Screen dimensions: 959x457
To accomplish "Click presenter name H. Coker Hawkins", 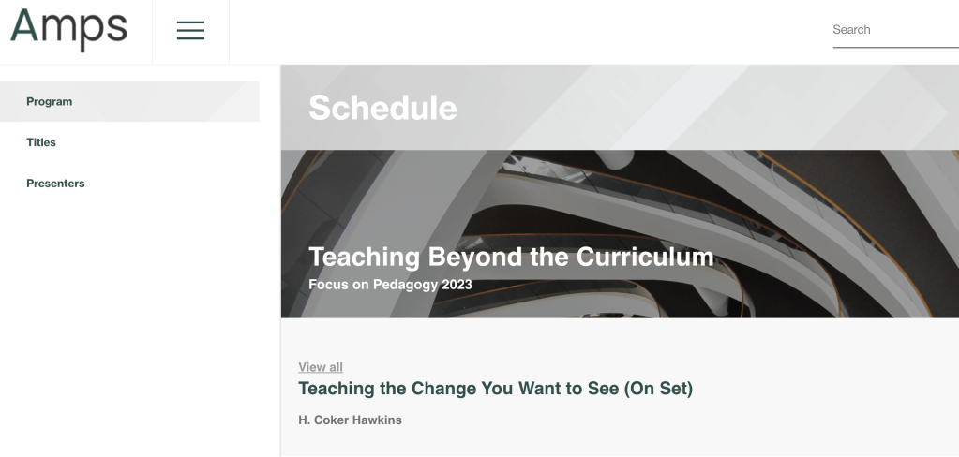I will 350,420.
